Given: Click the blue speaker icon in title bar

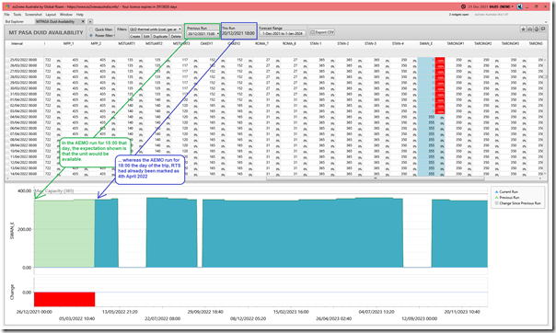Looking at the screenshot, I should (x=519, y=6).
